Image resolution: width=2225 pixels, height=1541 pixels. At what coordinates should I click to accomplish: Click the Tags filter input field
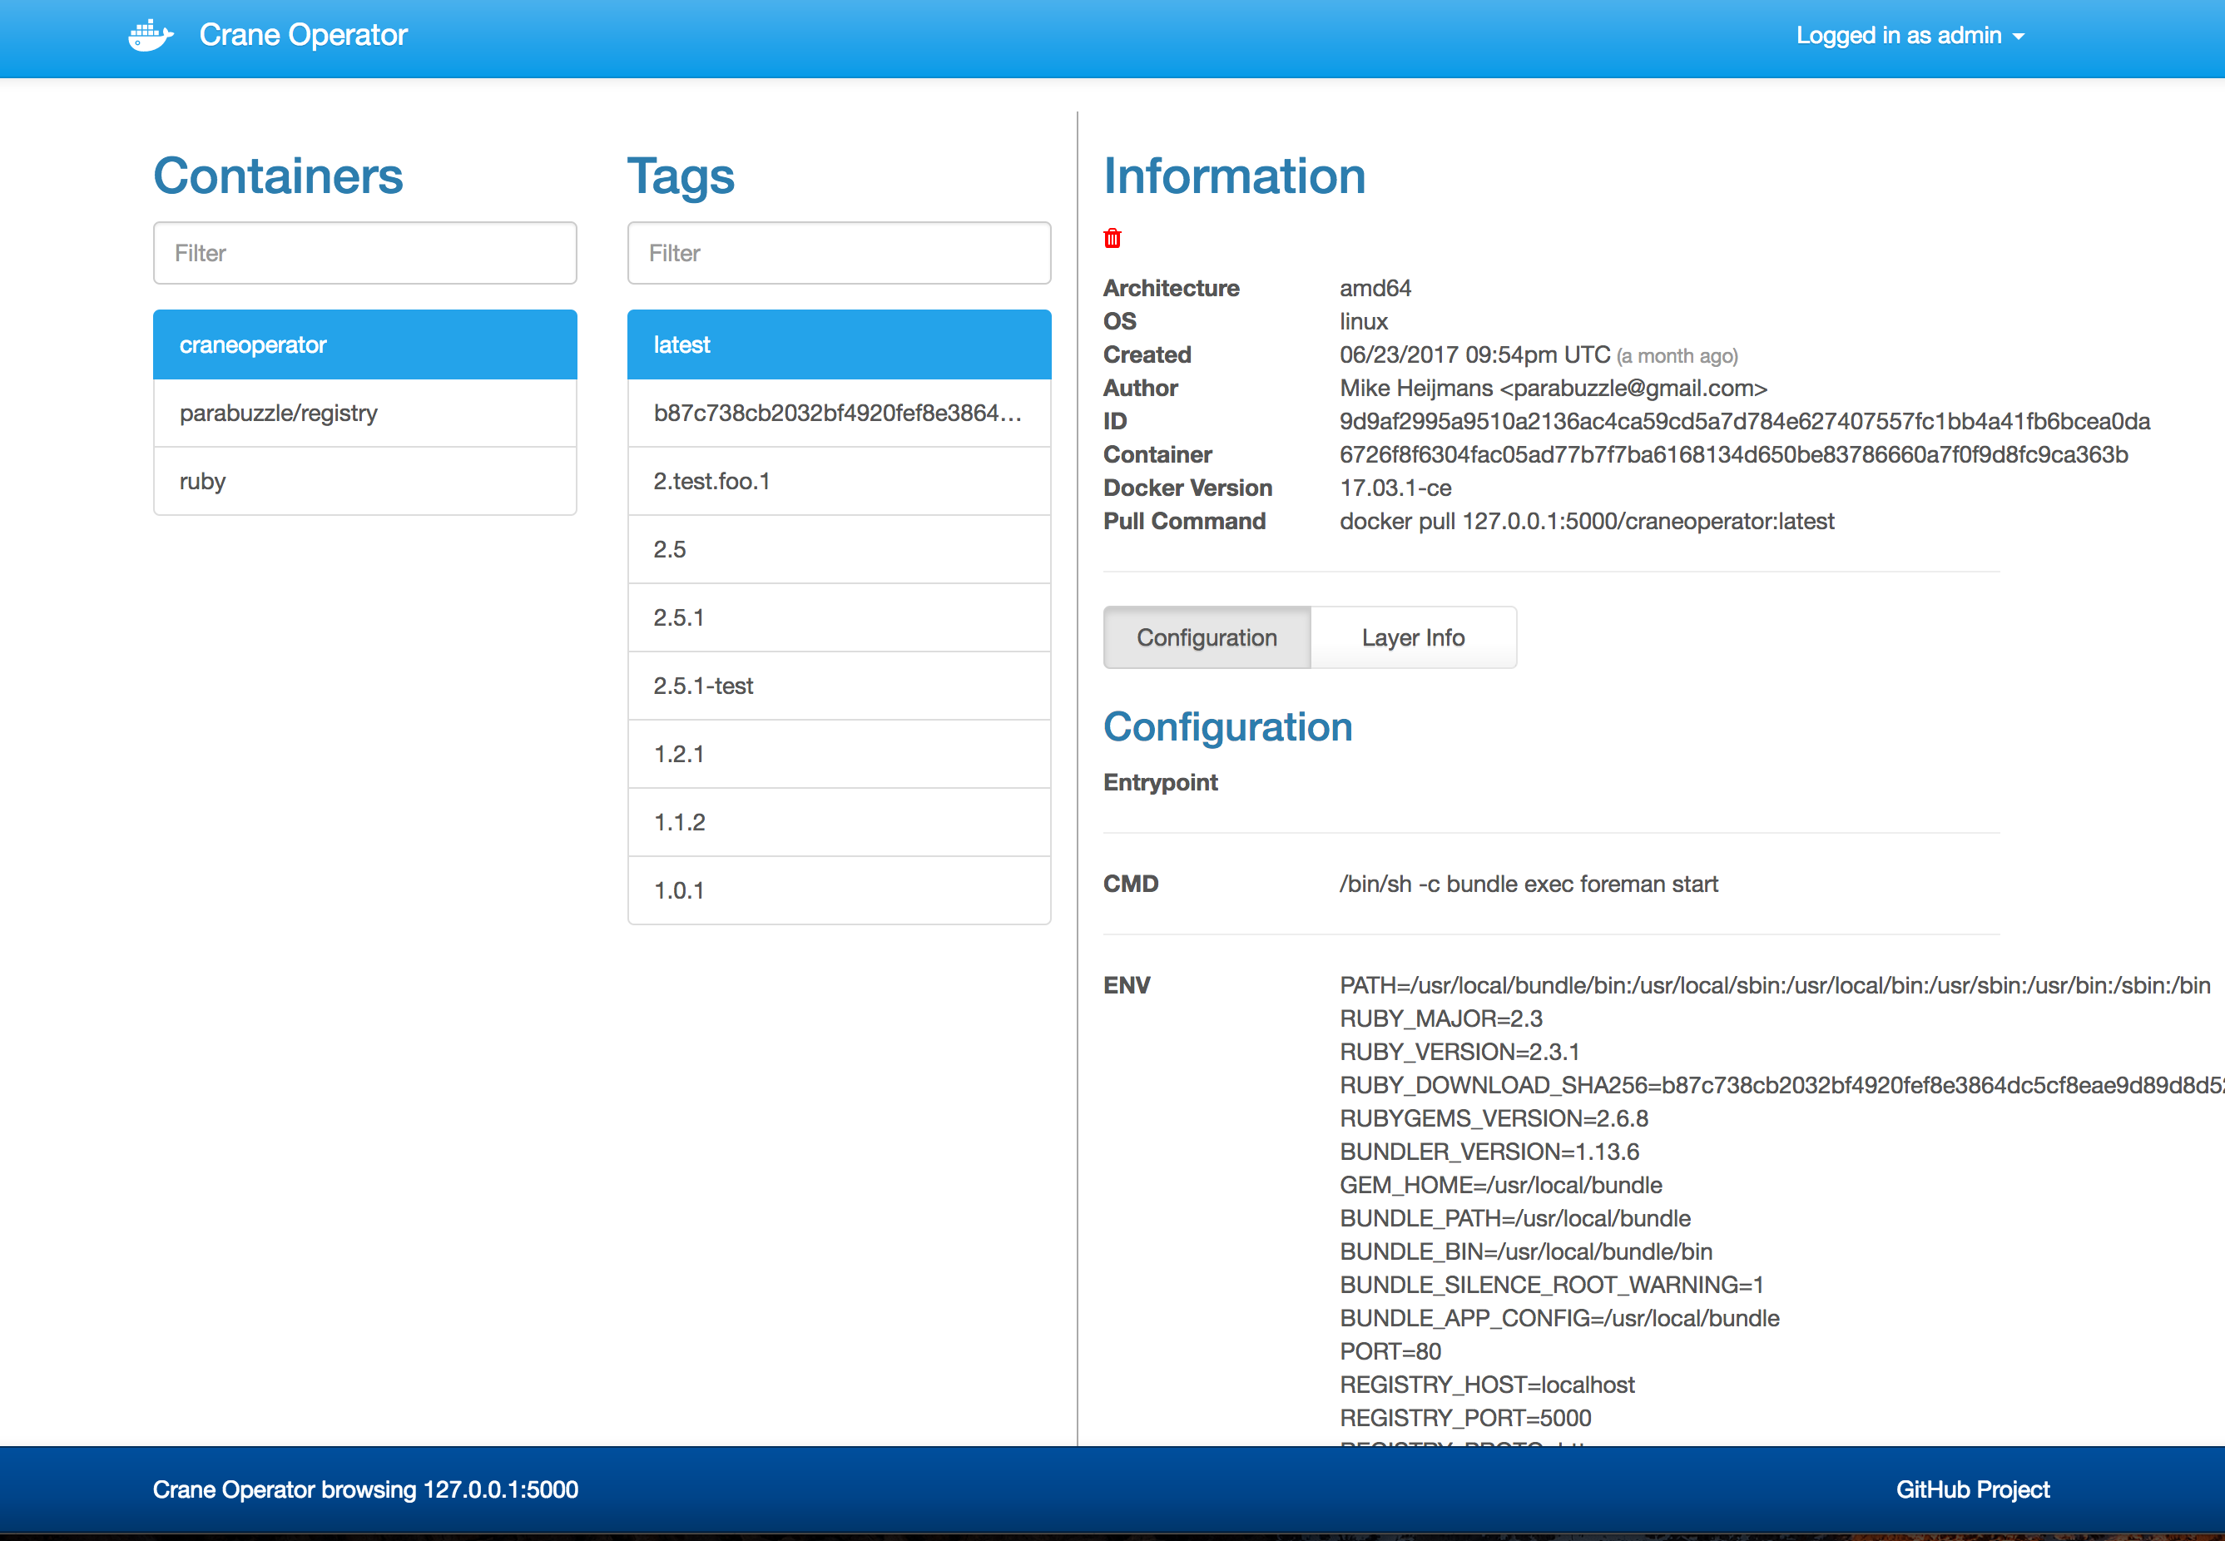click(x=839, y=253)
